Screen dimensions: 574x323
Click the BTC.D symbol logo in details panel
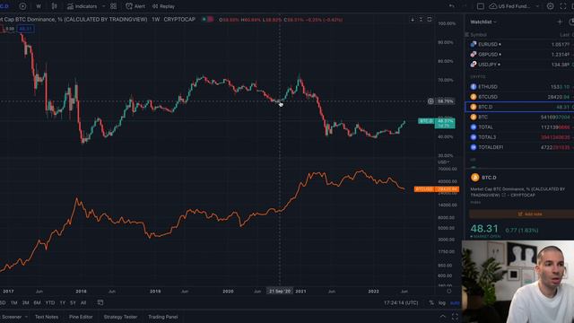(x=474, y=178)
